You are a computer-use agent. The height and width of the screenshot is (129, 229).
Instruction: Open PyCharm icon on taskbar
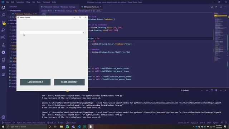[x=85, y=126]
